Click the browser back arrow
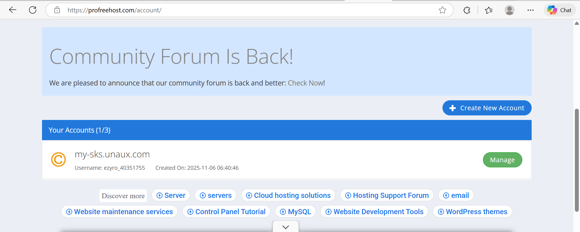The height and width of the screenshot is (232, 580). (13, 10)
